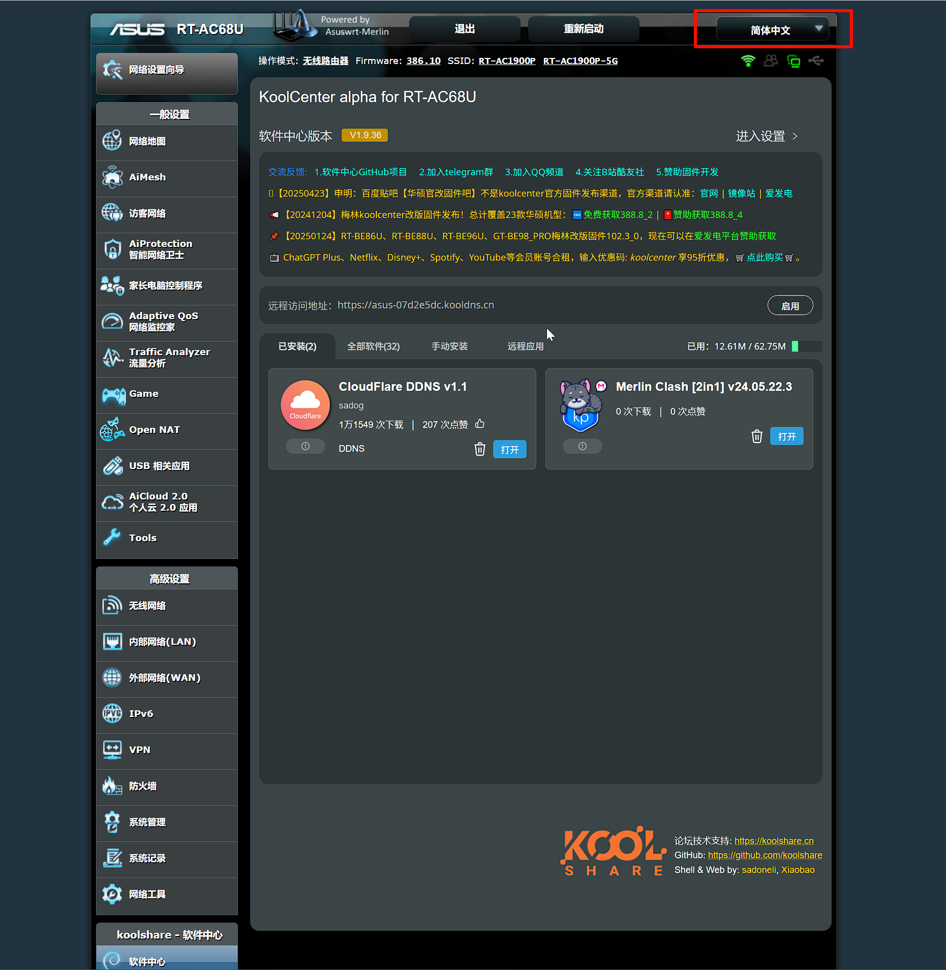Click the USB status icon in header
946x970 pixels.
point(816,61)
